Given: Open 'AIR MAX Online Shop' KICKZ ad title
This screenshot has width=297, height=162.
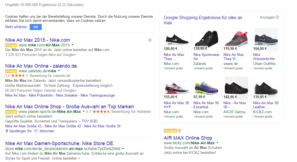Looking at the screenshot, I should pyautogui.click(x=188, y=138).
